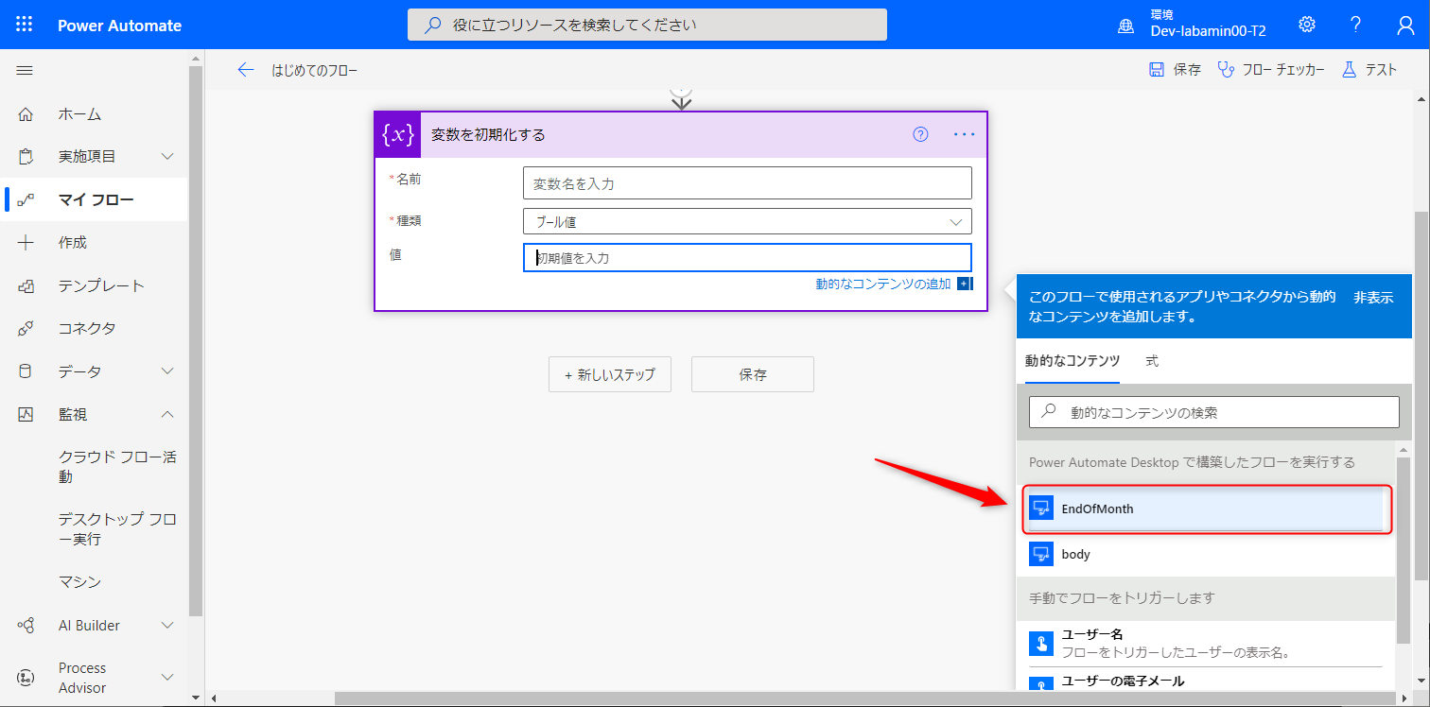
Task: Click the はじめてのフロー flow name
Action: coord(314,70)
